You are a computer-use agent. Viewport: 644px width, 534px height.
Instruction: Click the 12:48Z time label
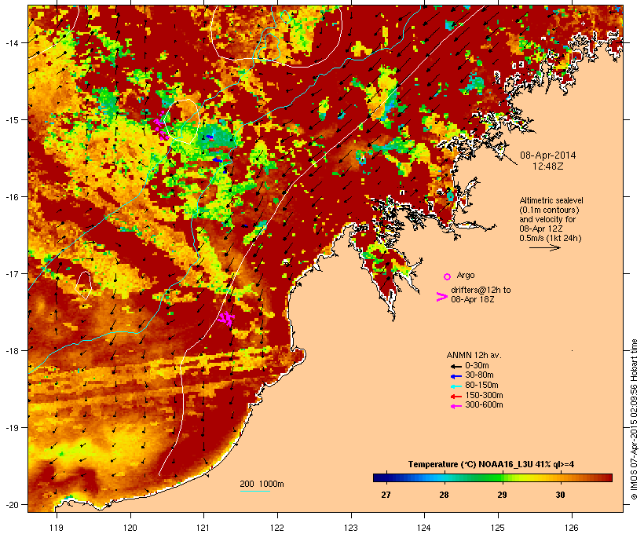[548, 166]
